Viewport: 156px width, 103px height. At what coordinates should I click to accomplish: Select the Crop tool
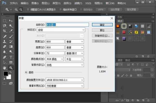point(4,31)
